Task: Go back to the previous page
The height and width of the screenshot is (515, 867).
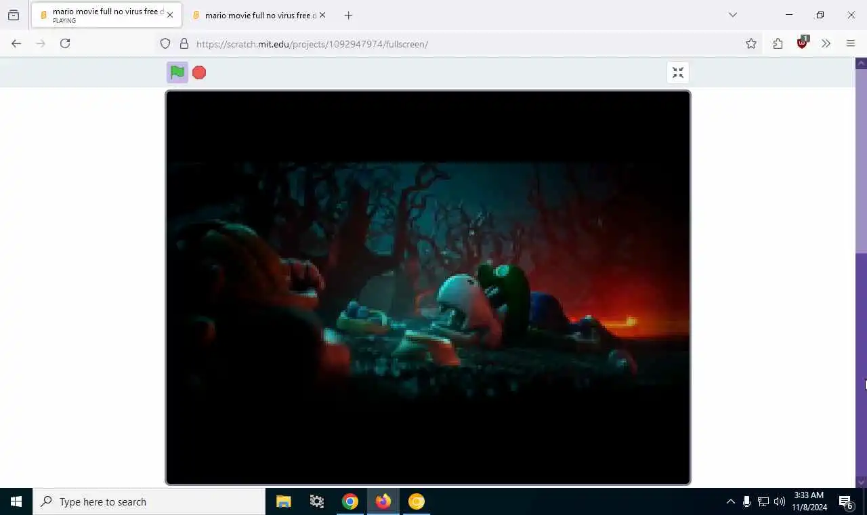Action: pos(16,43)
